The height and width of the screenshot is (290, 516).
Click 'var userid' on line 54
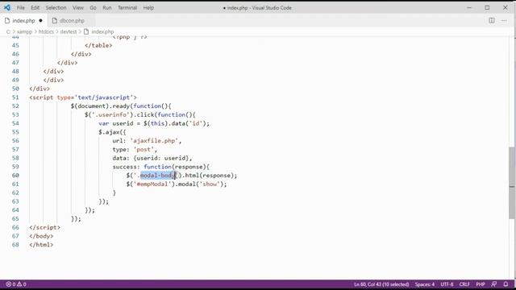coord(115,123)
